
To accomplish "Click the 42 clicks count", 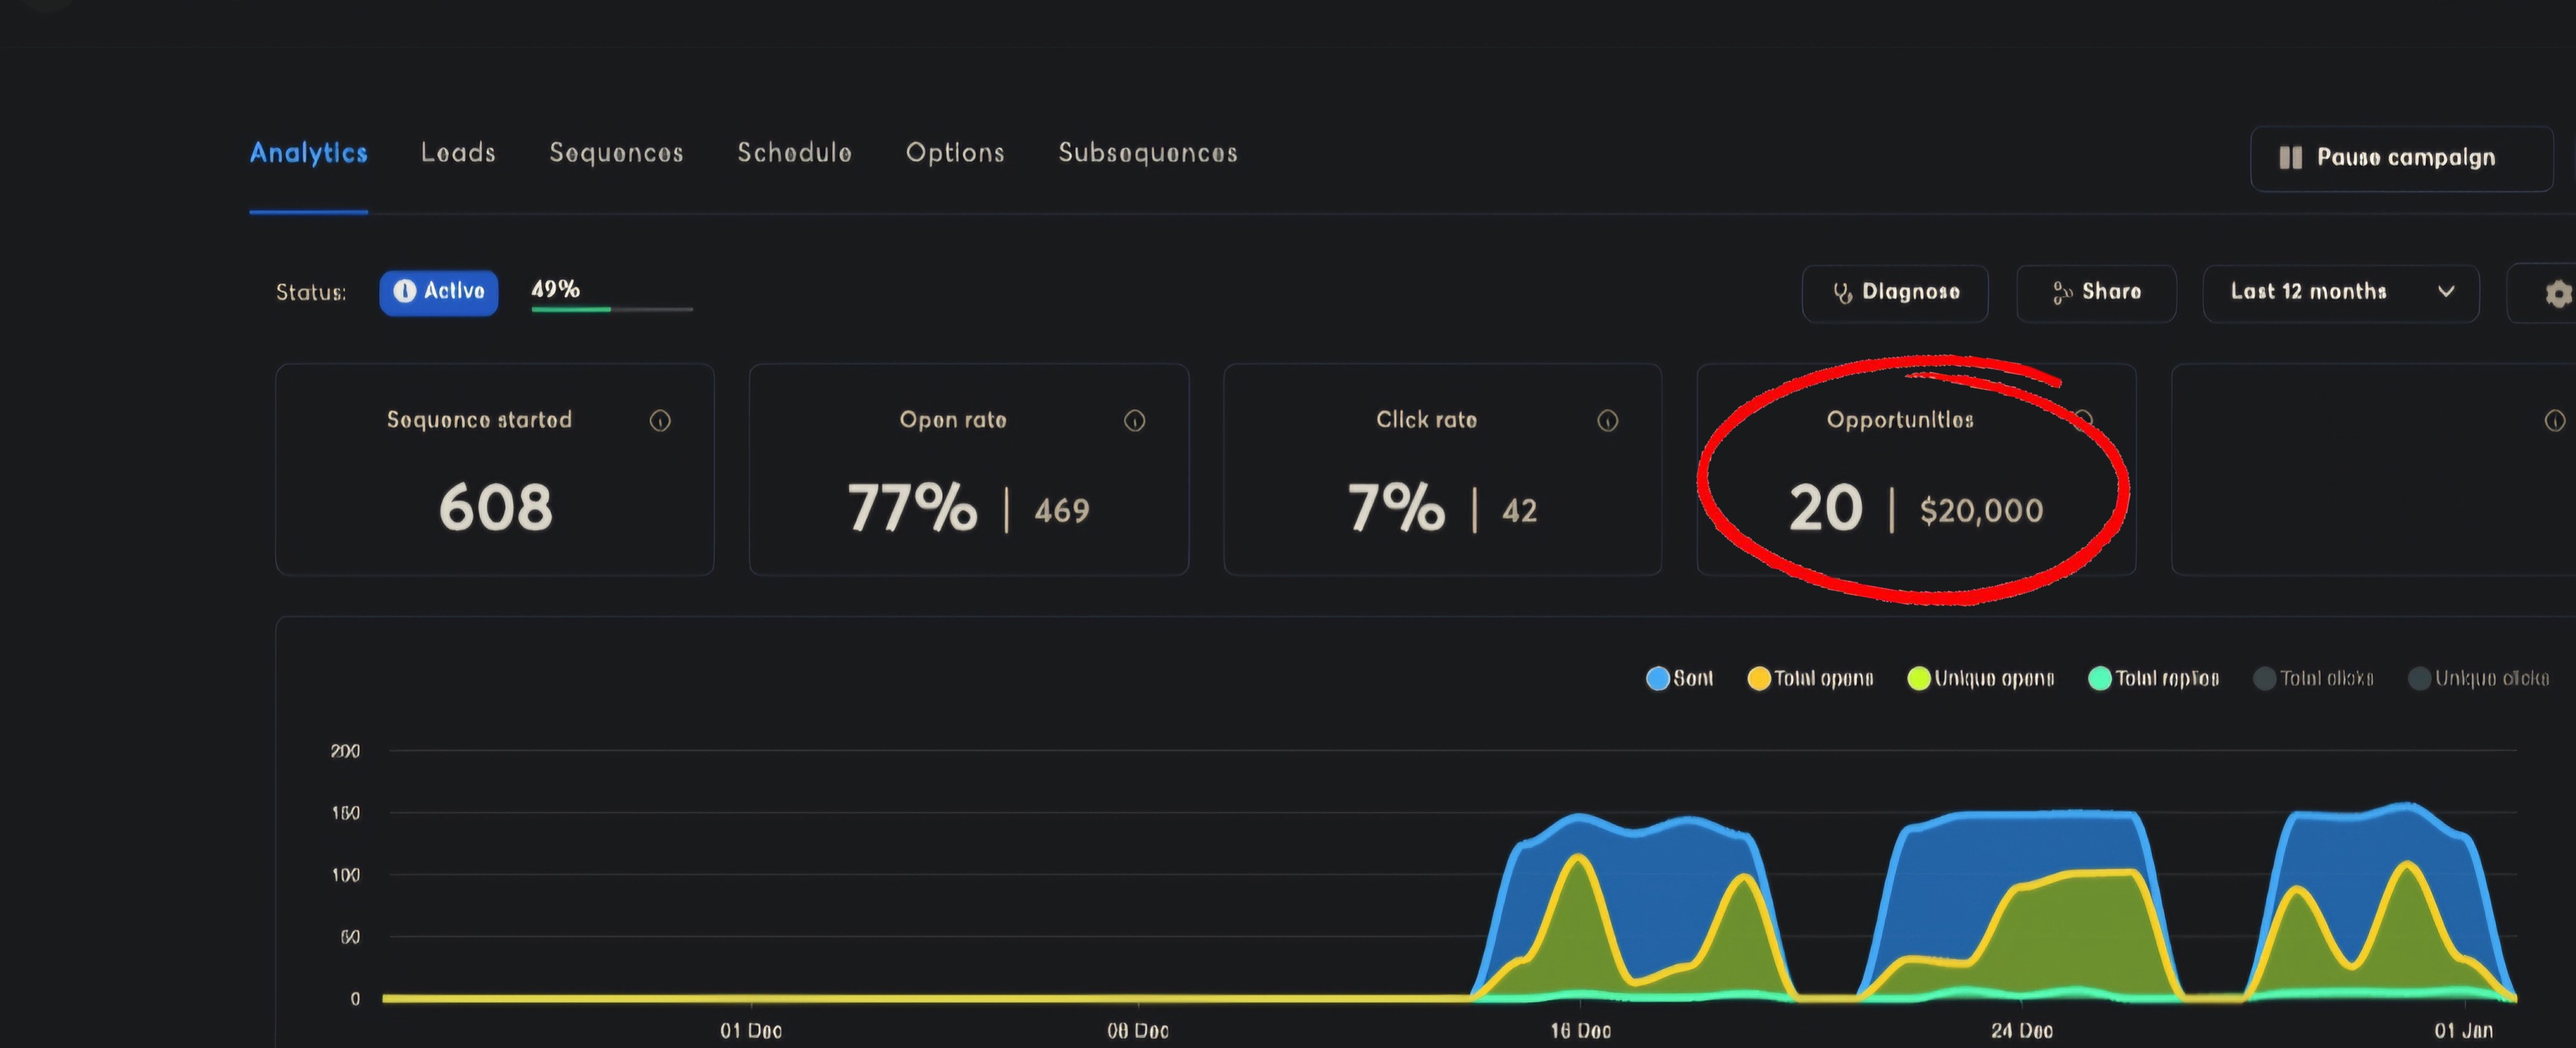I will point(1519,511).
